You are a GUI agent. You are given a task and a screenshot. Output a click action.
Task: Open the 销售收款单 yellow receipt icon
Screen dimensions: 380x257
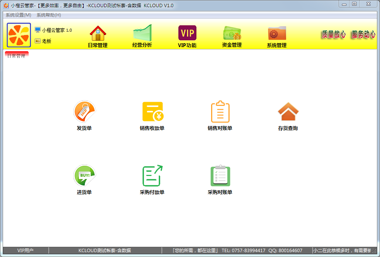[153, 112]
